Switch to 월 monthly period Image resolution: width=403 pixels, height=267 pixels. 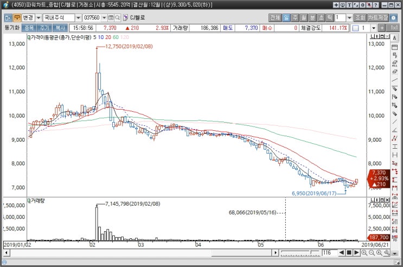[304, 17]
